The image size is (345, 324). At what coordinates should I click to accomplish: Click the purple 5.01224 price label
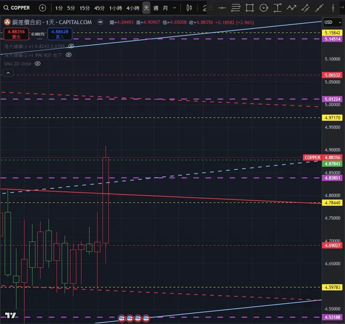(x=332, y=99)
